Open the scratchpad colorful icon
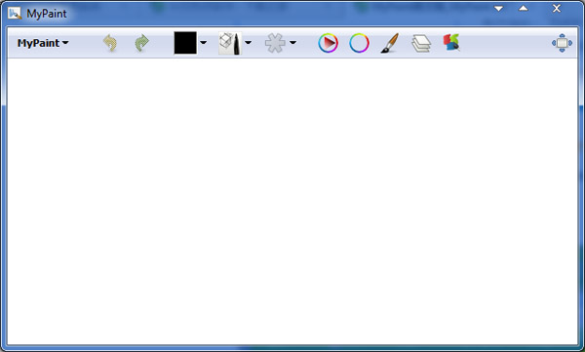The image size is (585, 352). click(451, 43)
